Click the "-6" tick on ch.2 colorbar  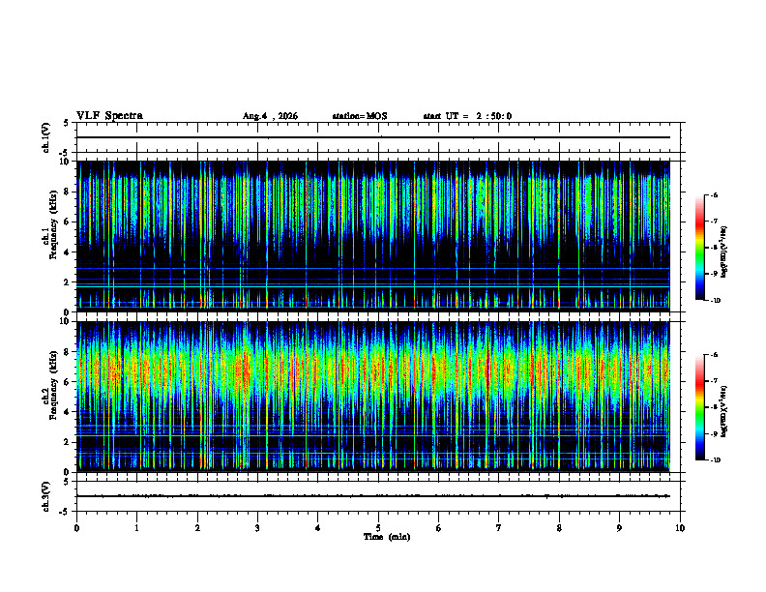tap(714, 355)
